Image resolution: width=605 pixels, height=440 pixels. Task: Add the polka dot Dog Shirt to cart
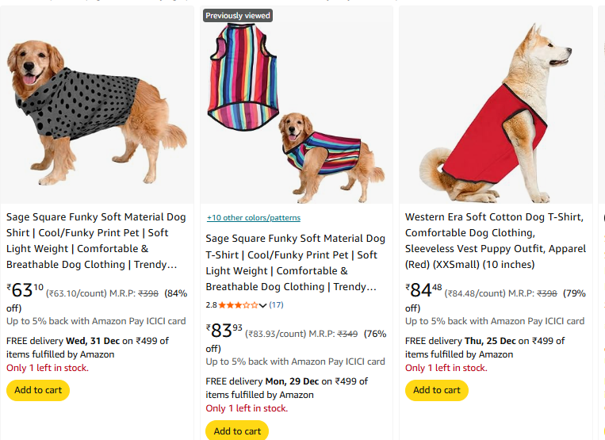coord(38,390)
